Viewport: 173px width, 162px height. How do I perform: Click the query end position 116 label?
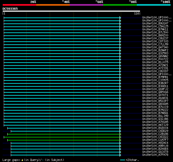[137, 13]
